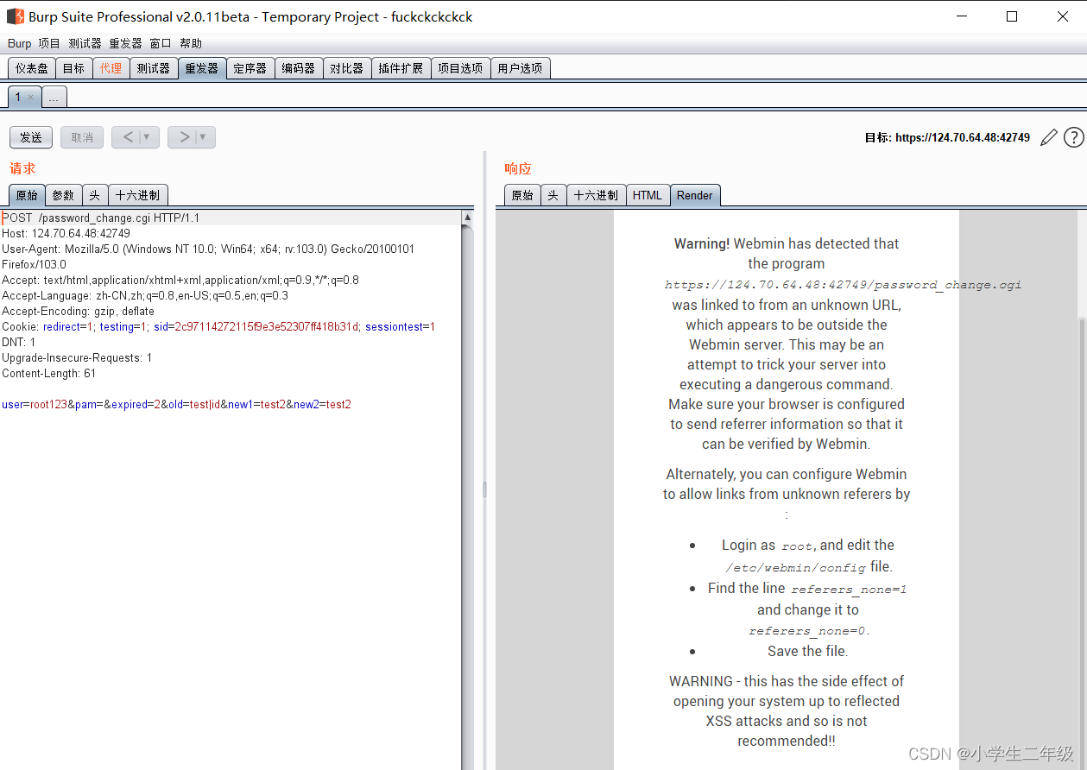The height and width of the screenshot is (770, 1087).
Task: Click the Content-Length: 61 line
Action: click(49, 373)
